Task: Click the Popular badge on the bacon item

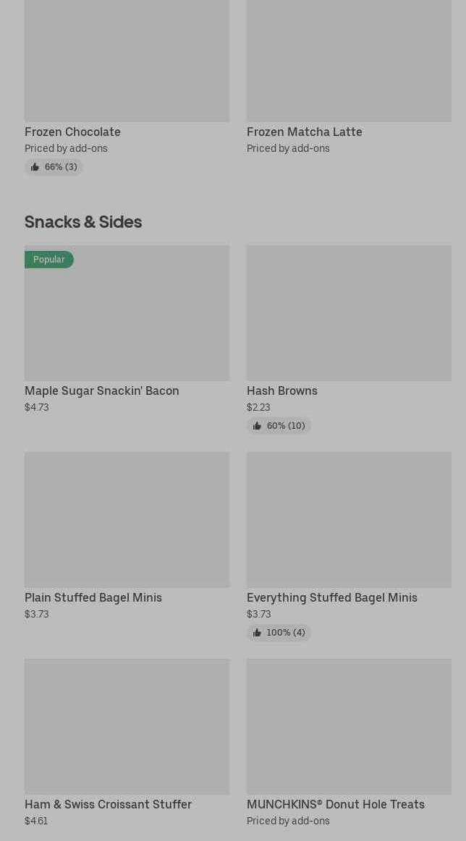Action: [x=48, y=260]
